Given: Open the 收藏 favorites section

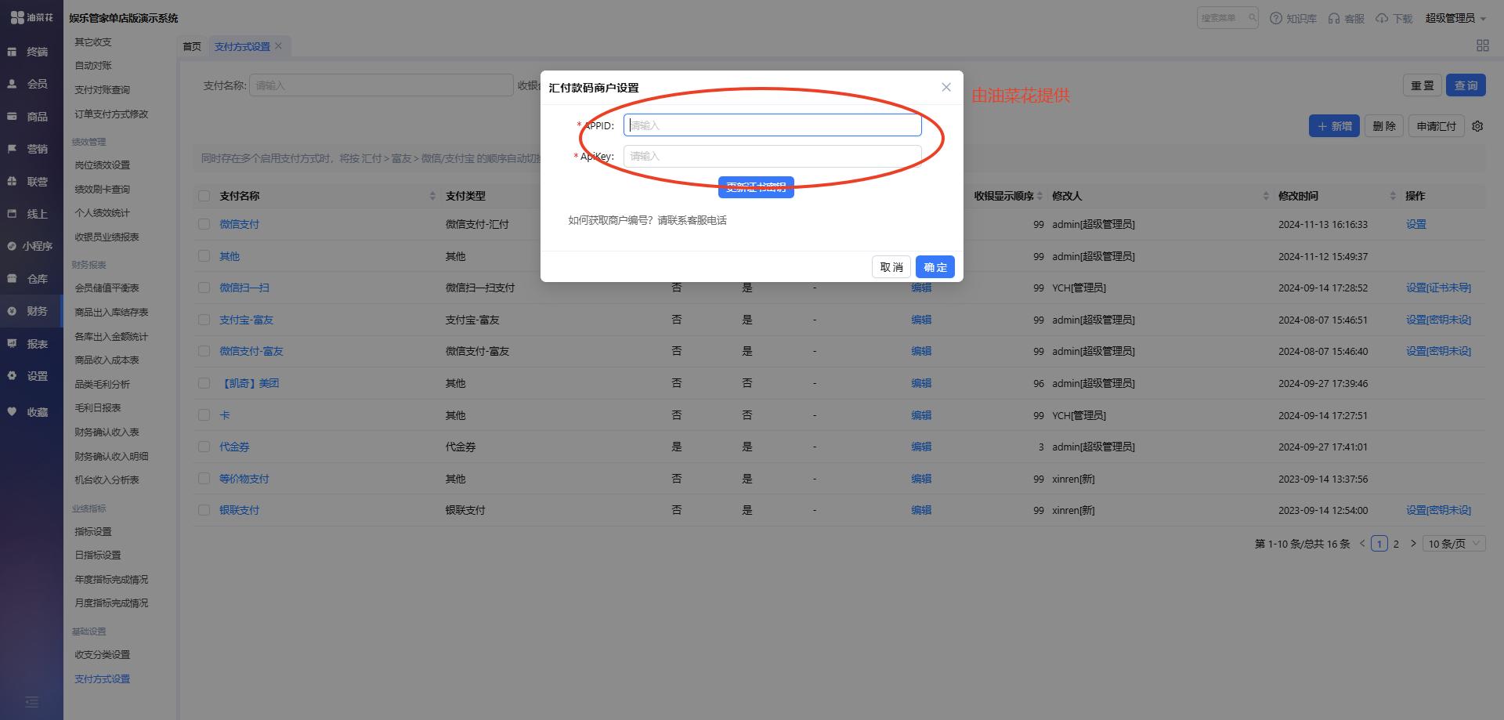Looking at the screenshot, I should [x=31, y=412].
